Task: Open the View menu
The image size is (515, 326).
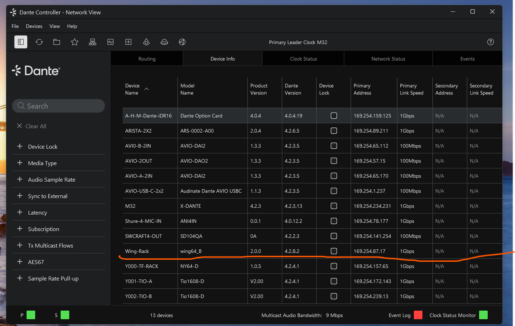Action: point(55,26)
